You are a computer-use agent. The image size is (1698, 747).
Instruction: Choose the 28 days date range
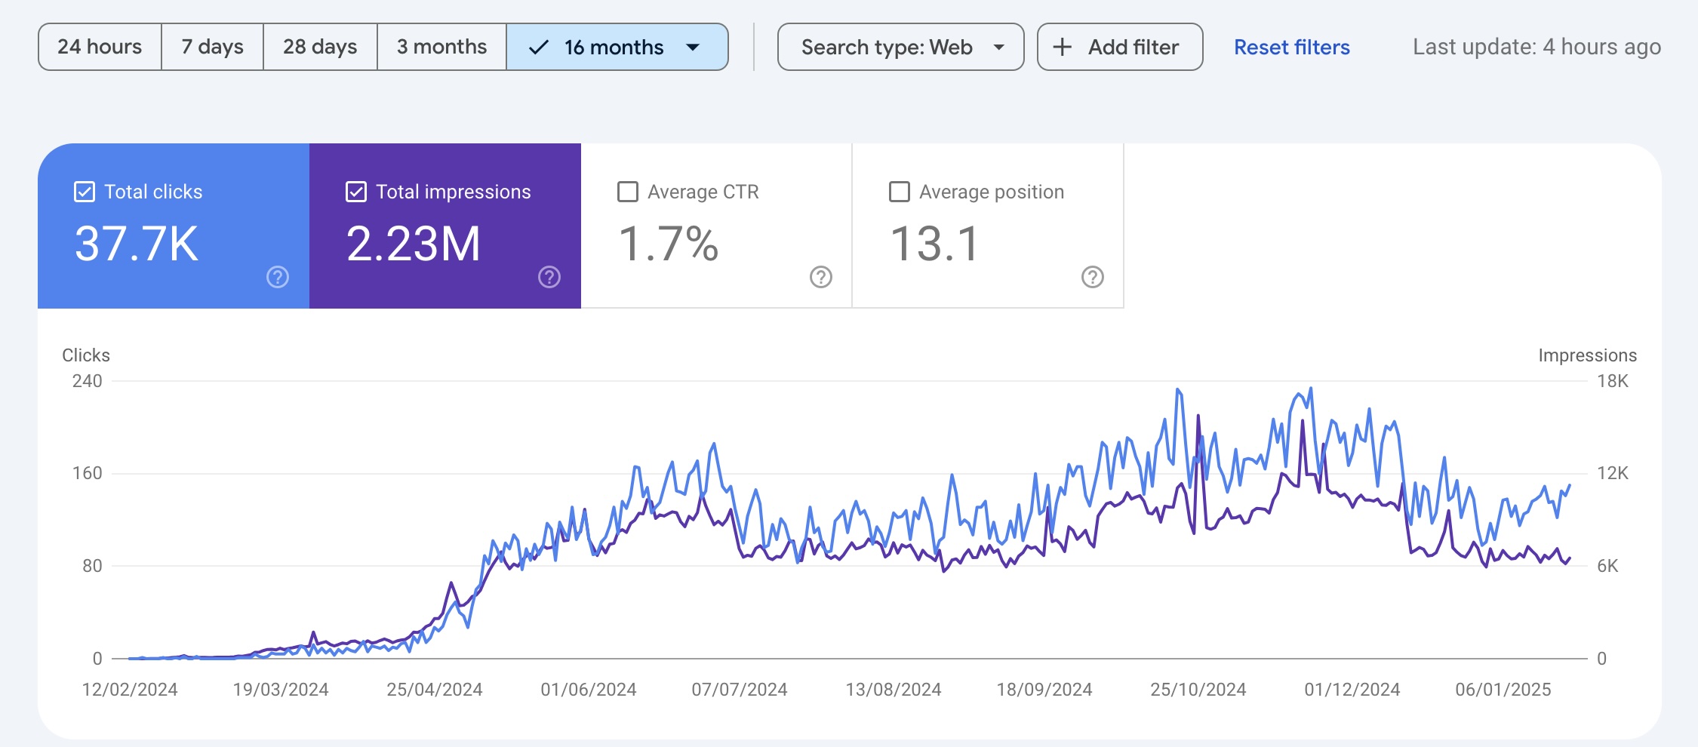coord(320,48)
